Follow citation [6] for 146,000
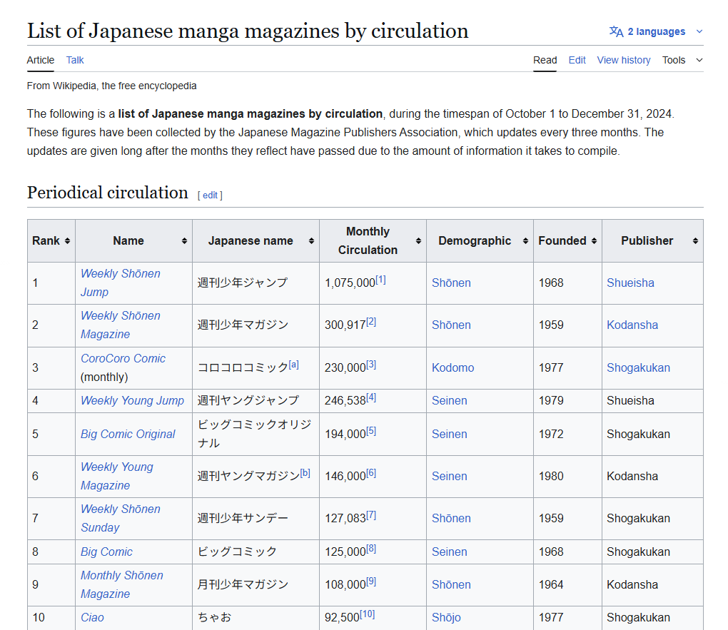This screenshot has height=630, width=728. pos(371,473)
